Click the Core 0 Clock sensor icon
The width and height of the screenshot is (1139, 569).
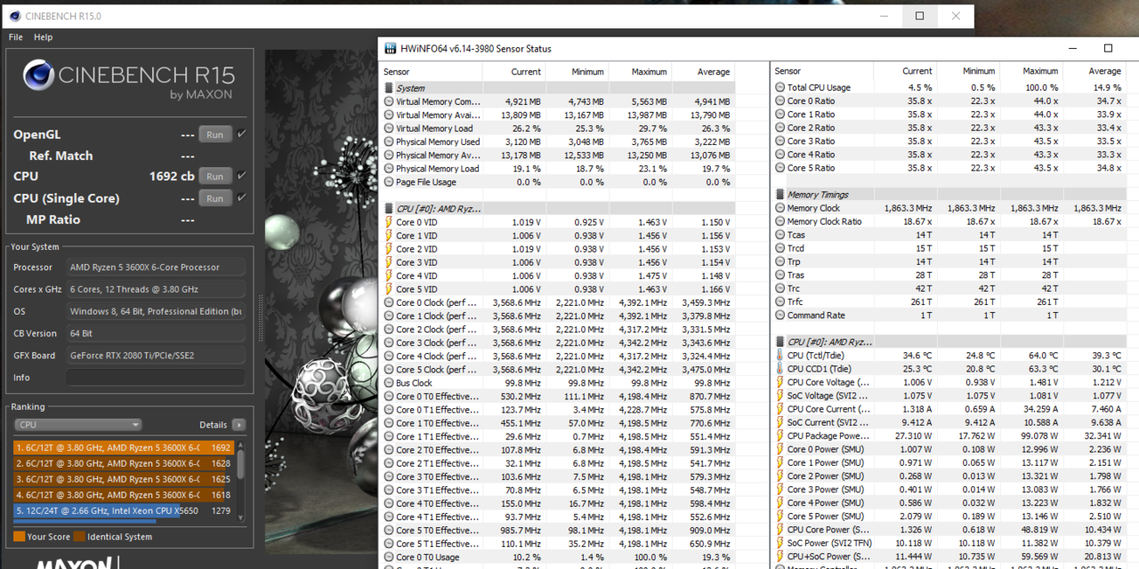(388, 302)
